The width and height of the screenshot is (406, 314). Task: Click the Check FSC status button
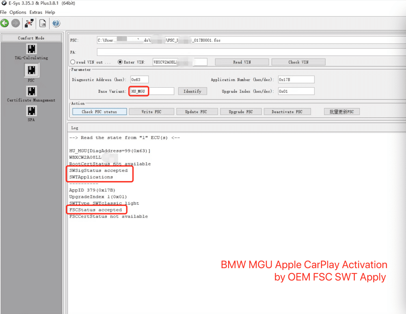99,112
